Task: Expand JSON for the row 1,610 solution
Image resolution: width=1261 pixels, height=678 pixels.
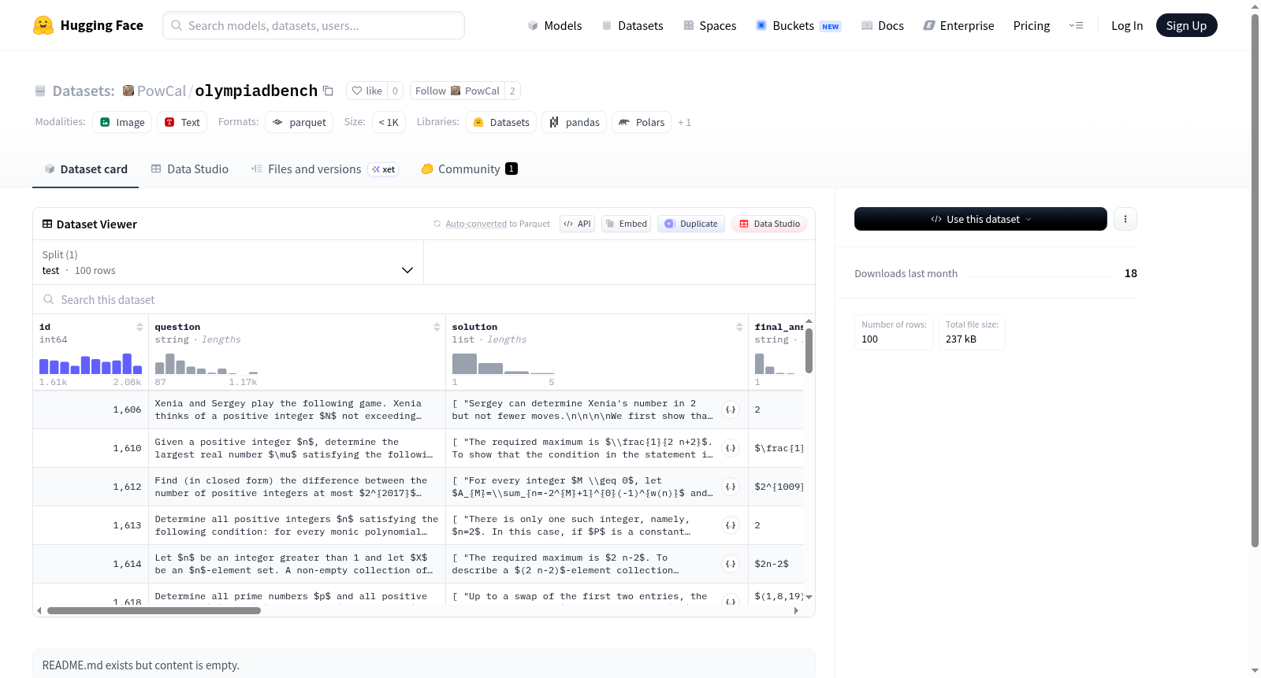Action: 731,448
